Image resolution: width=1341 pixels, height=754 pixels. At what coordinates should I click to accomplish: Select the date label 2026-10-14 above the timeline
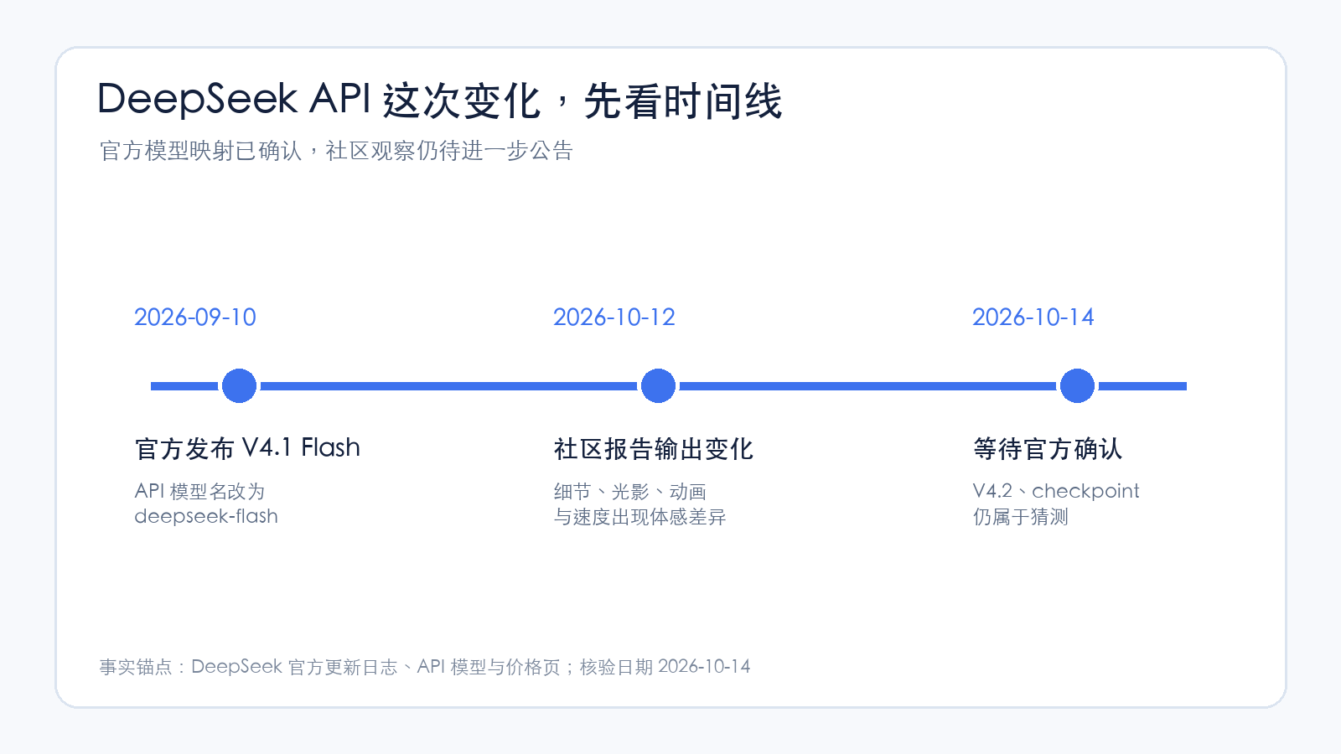click(1033, 318)
